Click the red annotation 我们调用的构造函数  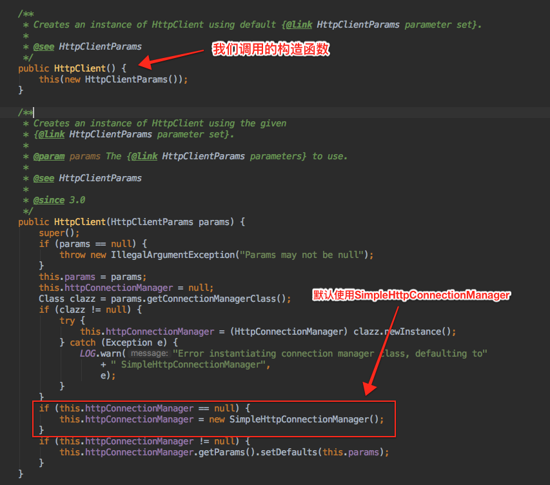[271, 49]
